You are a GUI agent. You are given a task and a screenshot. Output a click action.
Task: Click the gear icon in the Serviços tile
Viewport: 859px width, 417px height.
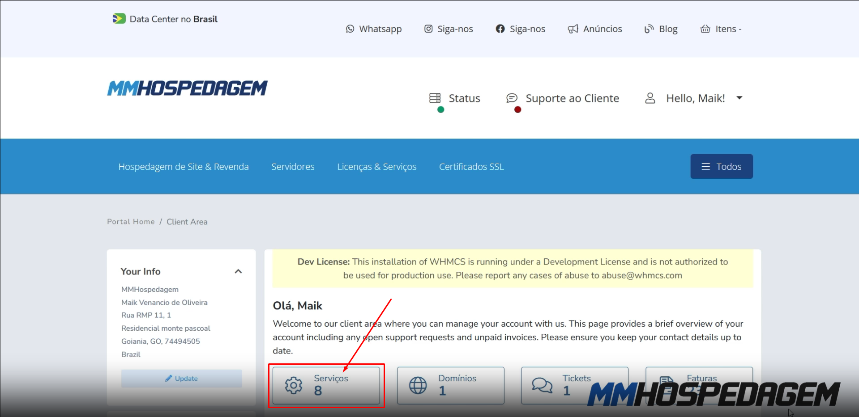coord(294,385)
